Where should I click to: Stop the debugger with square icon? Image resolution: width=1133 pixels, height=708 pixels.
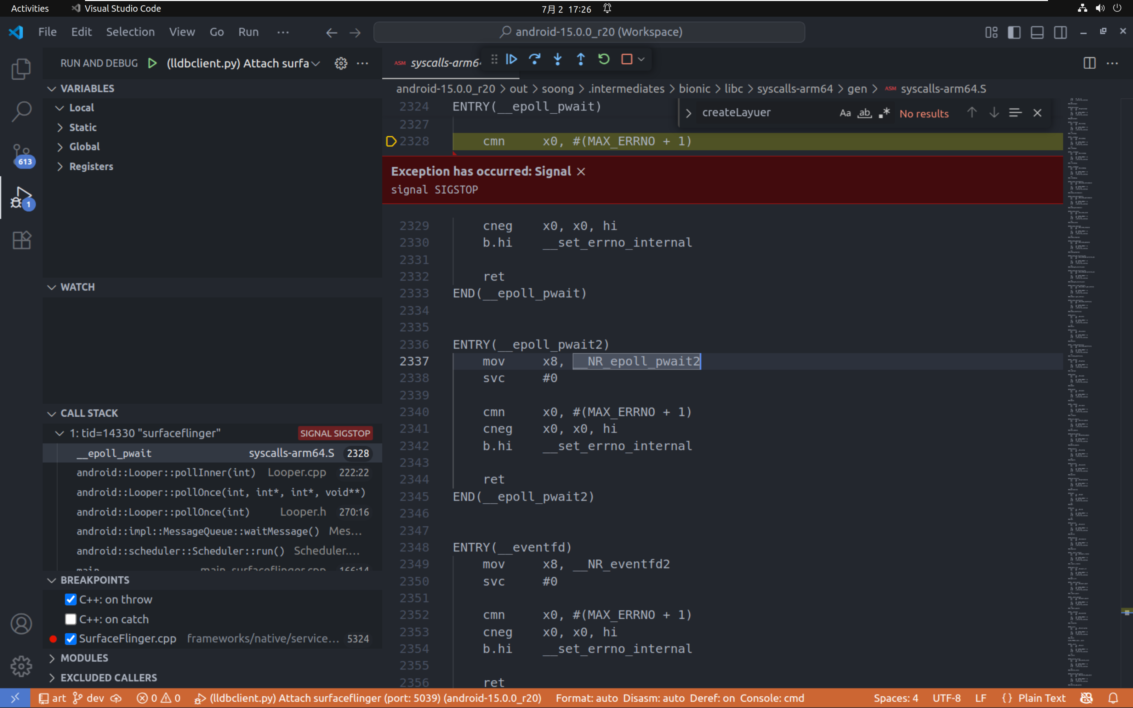tap(626, 59)
